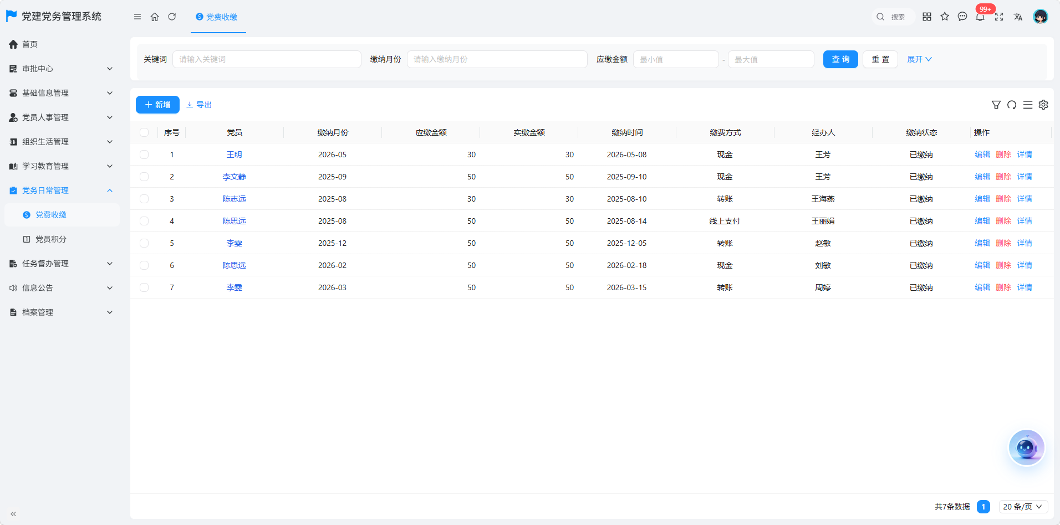Check the row for 陈志远

144,199
